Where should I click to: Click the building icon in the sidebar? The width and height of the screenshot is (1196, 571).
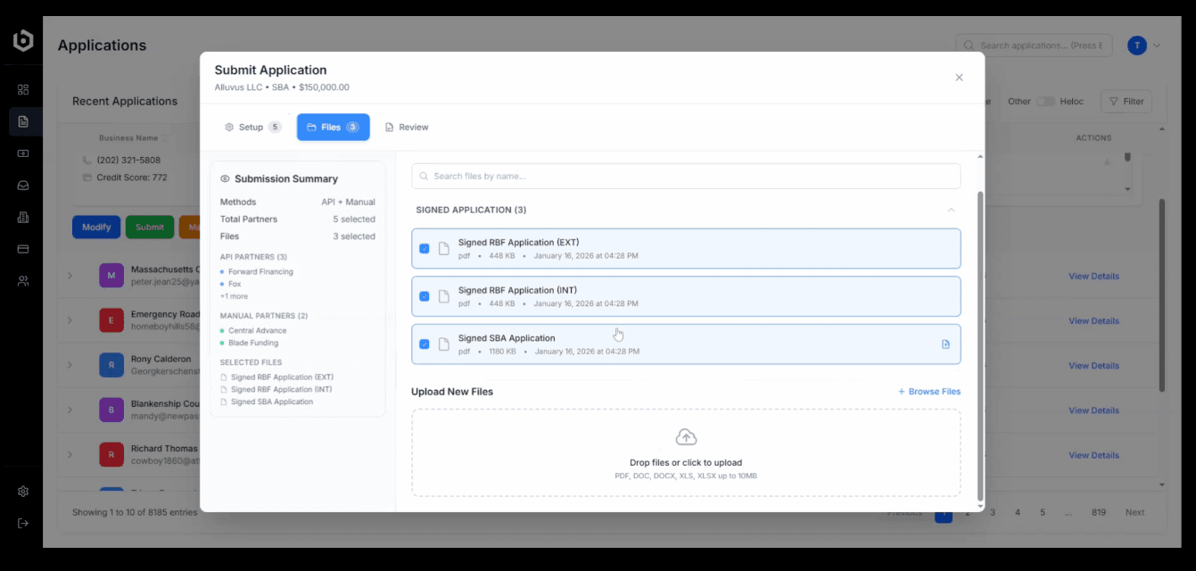23,217
